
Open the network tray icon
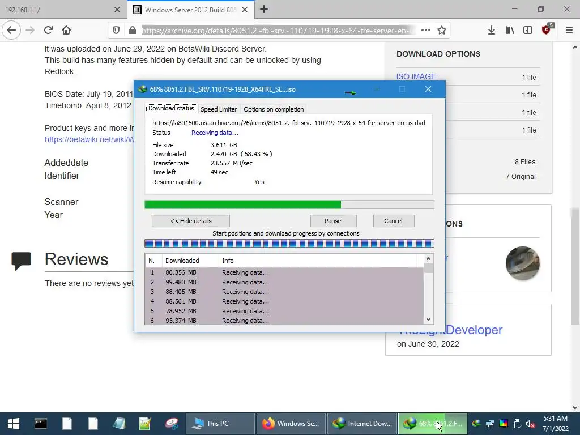click(x=490, y=424)
